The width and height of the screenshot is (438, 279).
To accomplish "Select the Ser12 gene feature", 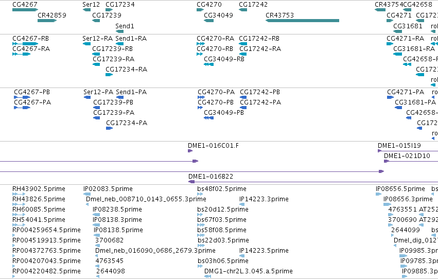I will (x=86, y=10).
